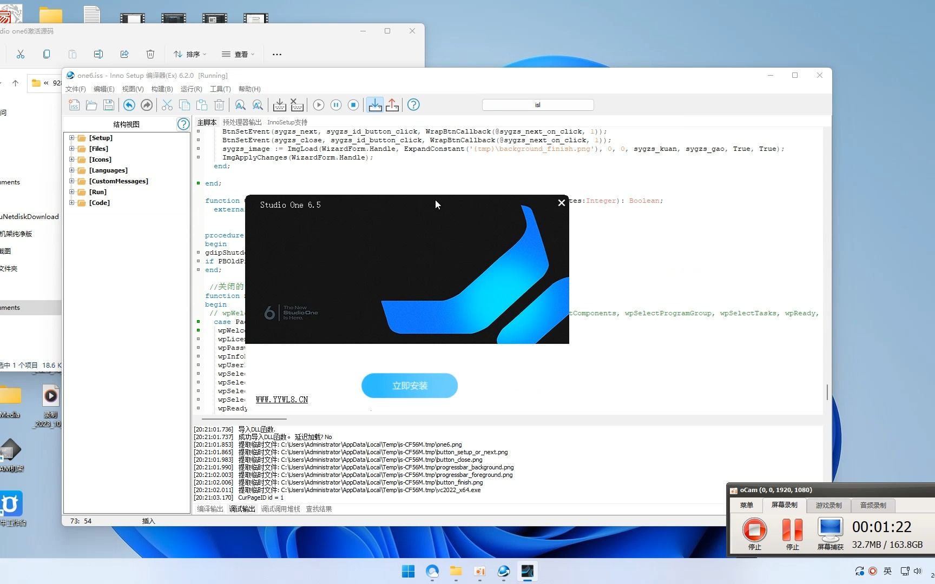This screenshot has width=935, height=584.
Task: Click 屏幕捕获 screen capture in oCam
Action: click(x=831, y=533)
